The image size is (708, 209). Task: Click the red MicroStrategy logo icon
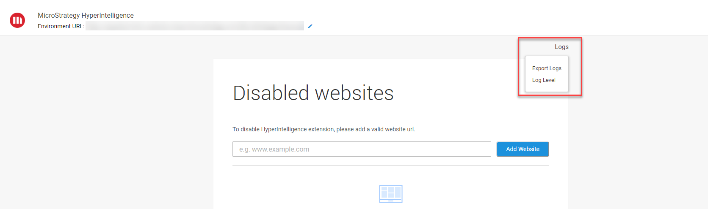17,20
